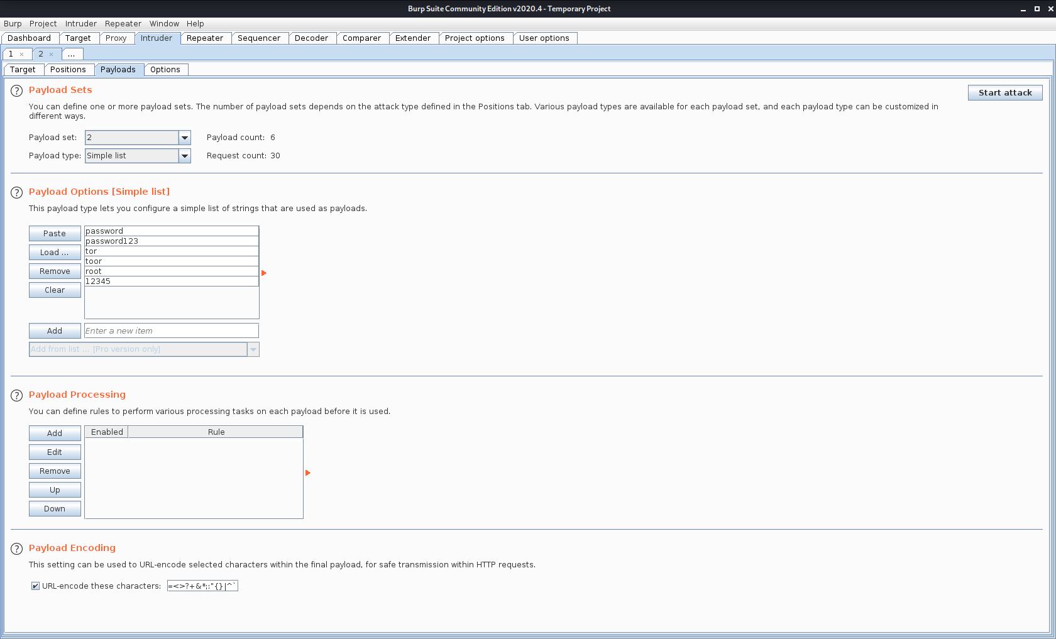Switch to Sequencer tab

259,38
